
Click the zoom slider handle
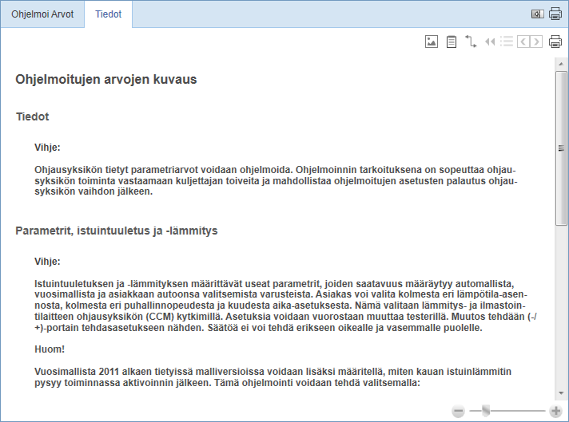coord(486,411)
